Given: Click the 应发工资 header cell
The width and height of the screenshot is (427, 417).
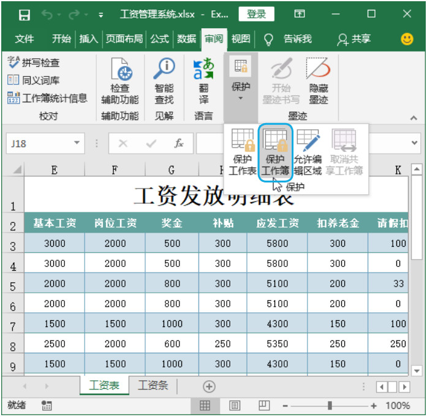Looking at the screenshot, I should [x=278, y=223].
